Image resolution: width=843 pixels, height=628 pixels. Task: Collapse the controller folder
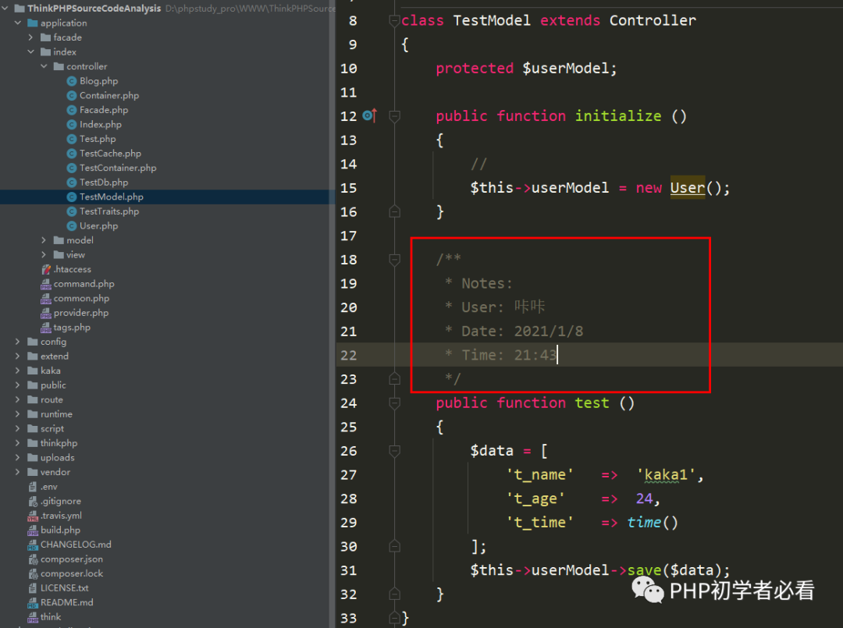click(x=44, y=66)
